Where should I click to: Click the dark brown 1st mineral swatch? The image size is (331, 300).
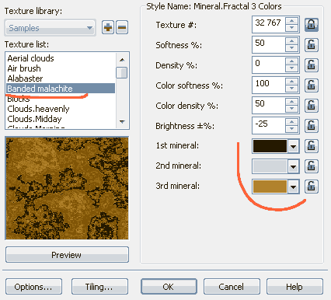point(270,146)
